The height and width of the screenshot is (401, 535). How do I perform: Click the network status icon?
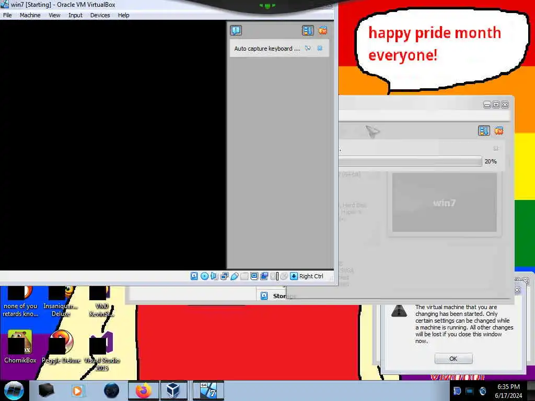click(224, 276)
